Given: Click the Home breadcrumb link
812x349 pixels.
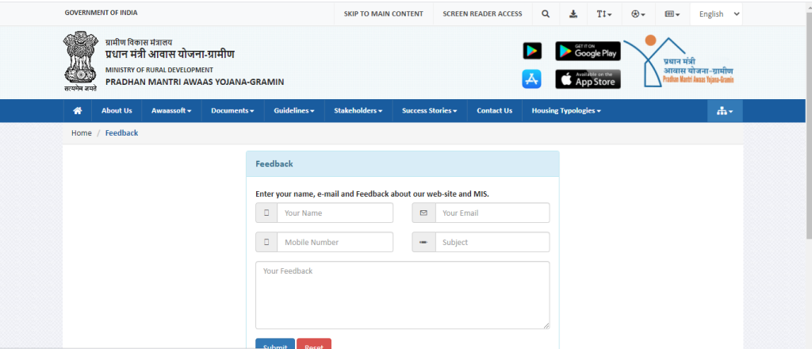Looking at the screenshot, I should (82, 133).
